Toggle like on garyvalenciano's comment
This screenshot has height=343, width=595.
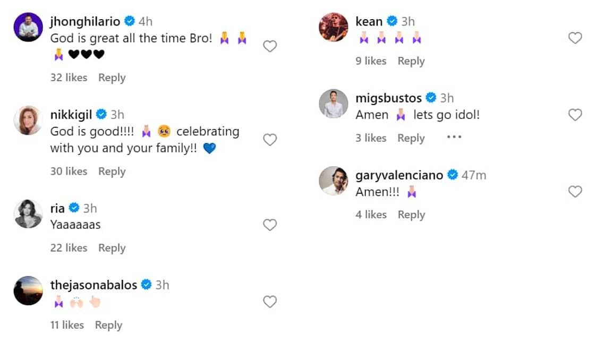coord(575,192)
